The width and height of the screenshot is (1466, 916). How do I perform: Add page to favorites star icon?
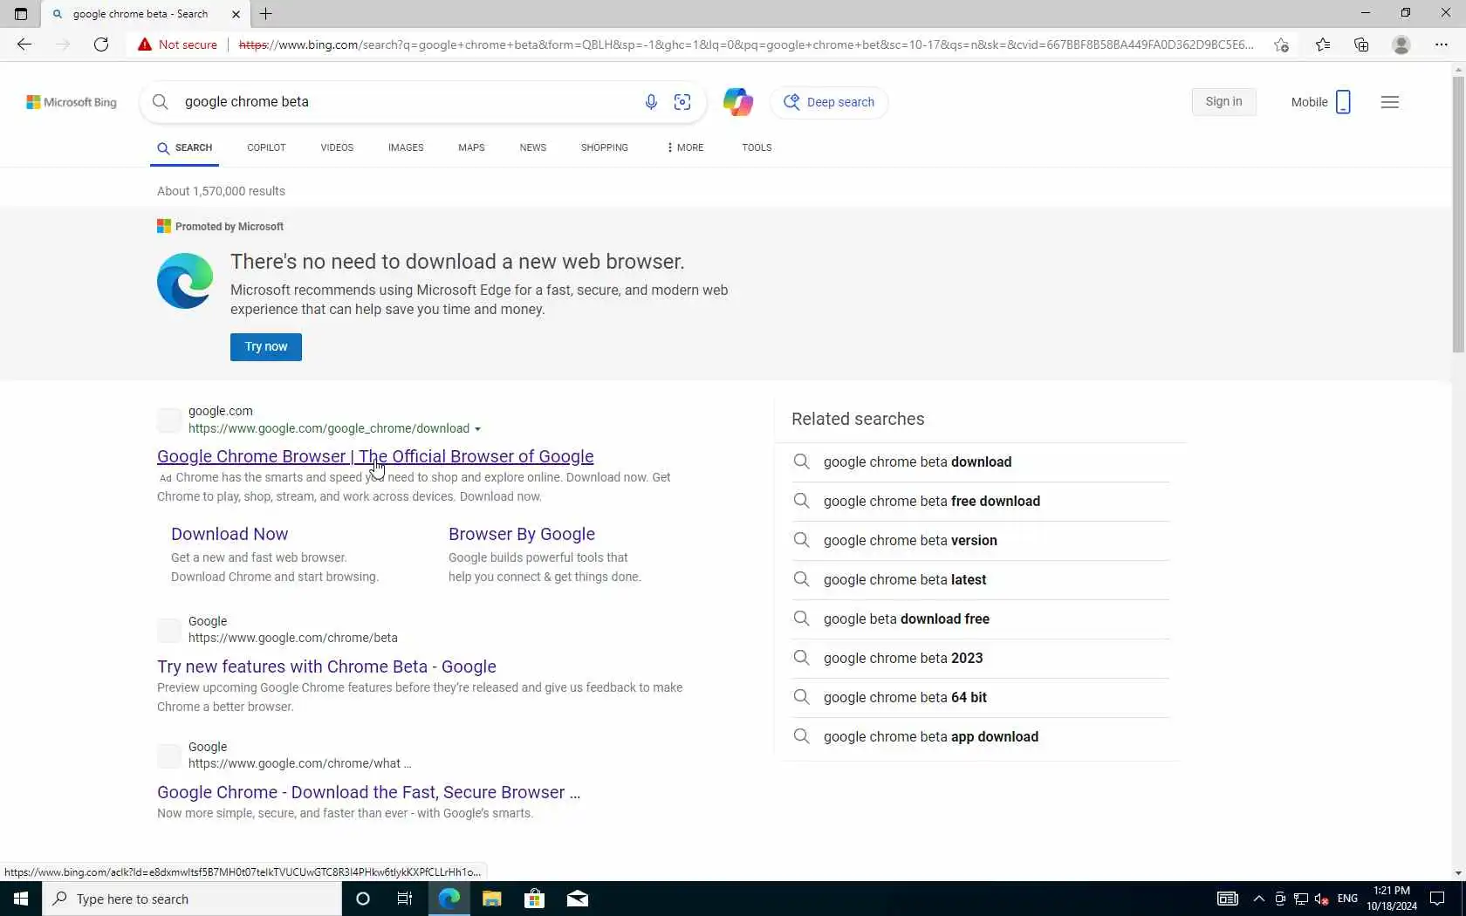pyautogui.click(x=1281, y=44)
